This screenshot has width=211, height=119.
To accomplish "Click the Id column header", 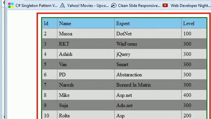I will pyautogui.click(x=50, y=23).
